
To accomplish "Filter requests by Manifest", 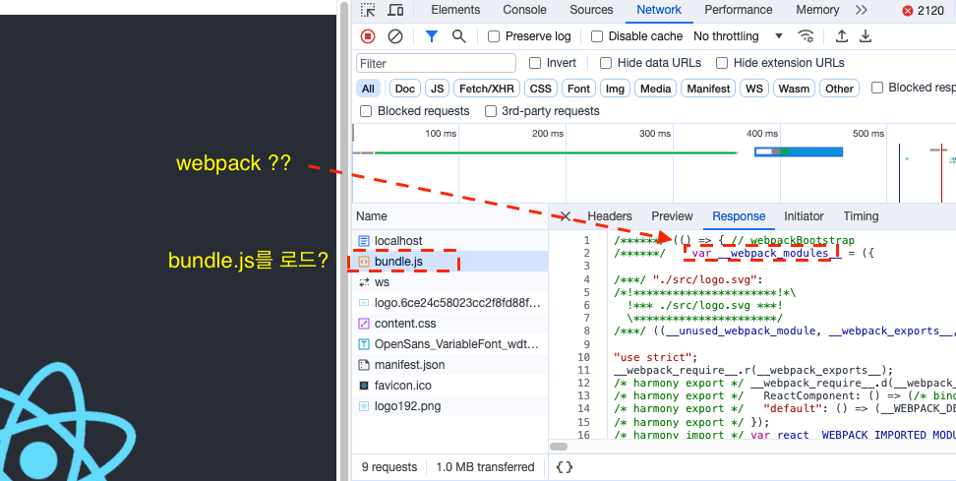I will (708, 89).
